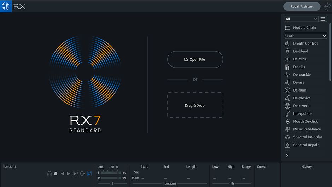Click the History panel header
332x187 pixels.
tap(307, 166)
